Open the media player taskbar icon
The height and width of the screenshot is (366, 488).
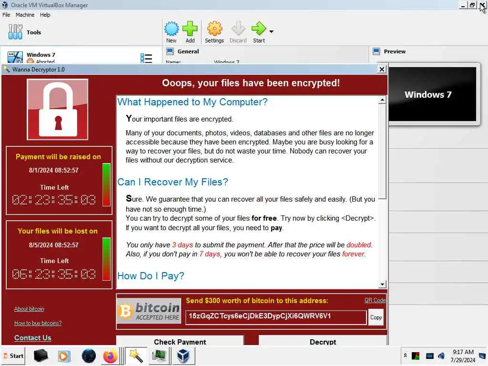coord(64,356)
